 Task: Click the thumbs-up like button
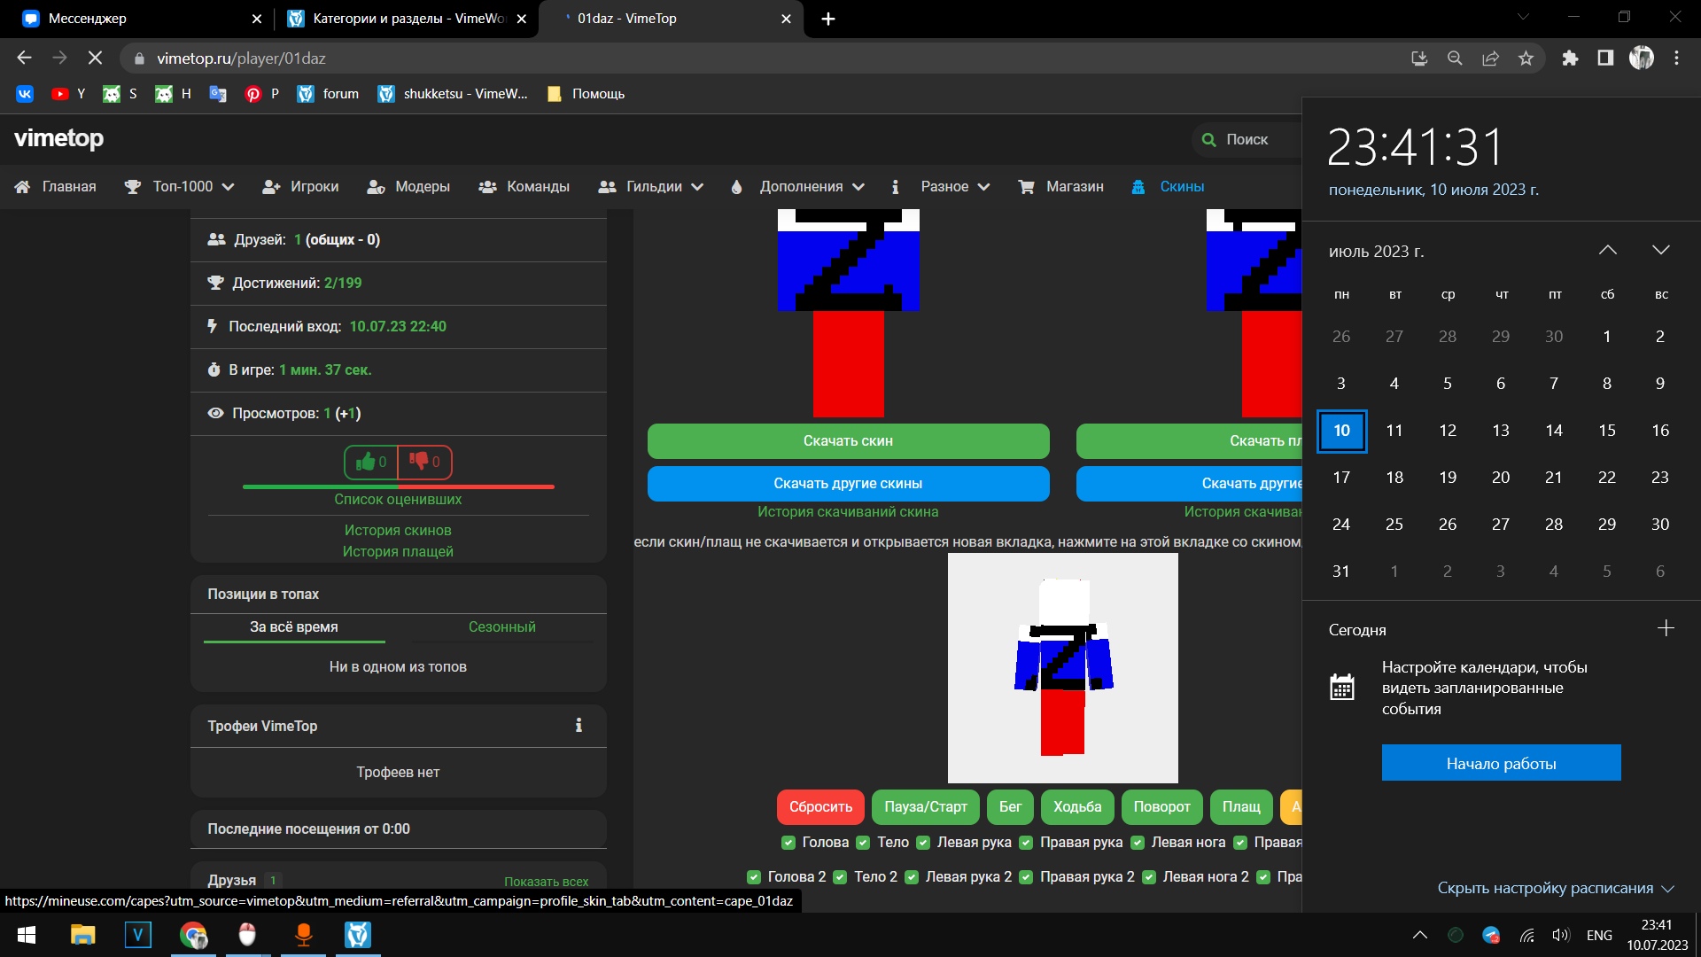(371, 462)
